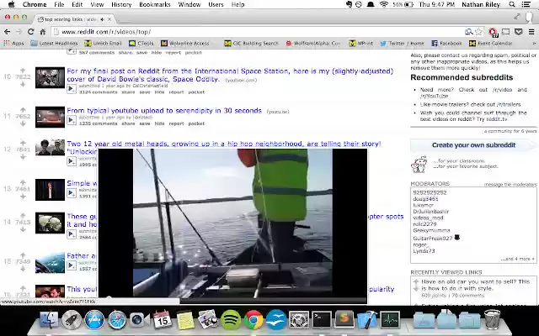Open Sublime Text from the dock
Screen dimensions: 539x336
coord(344,320)
